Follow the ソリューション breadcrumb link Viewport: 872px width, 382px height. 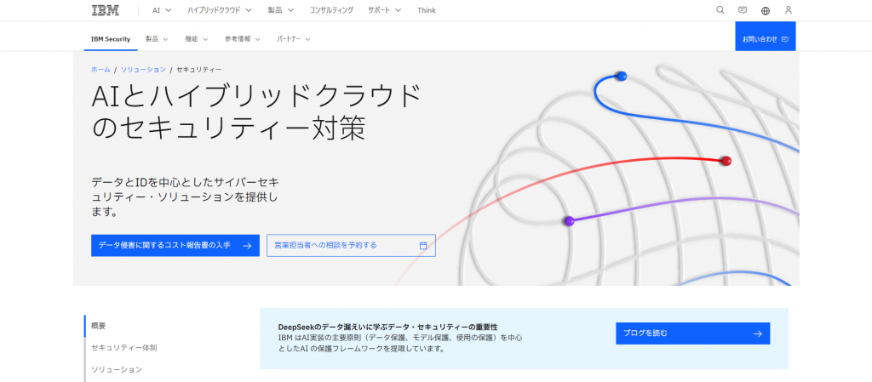(x=143, y=70)
